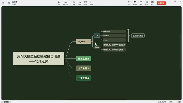Viewport: 183px width, 103px height.
Task: Select the central topic 用AI大模型轻松搞定接口测试
Action: coord(39,58)
